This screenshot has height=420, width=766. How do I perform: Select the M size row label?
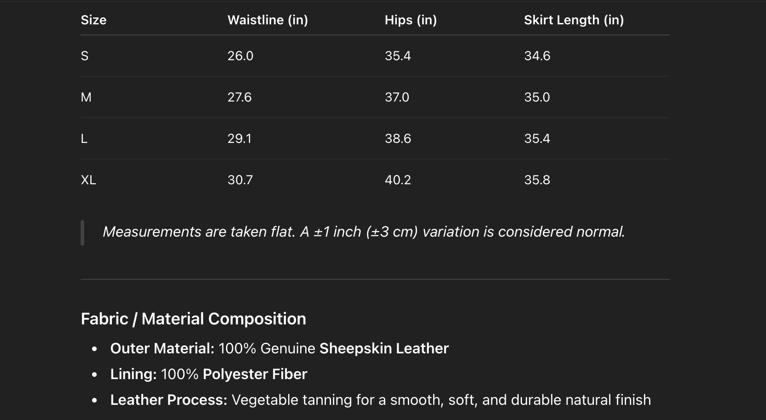pos(86,97)
